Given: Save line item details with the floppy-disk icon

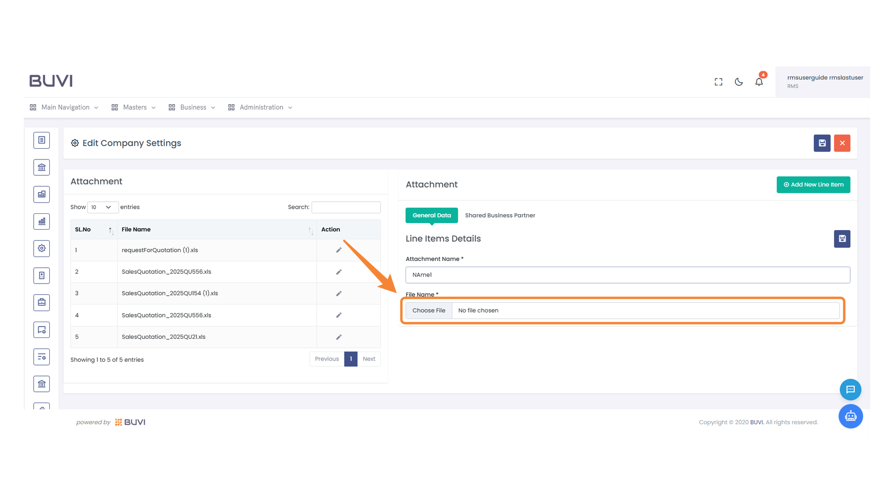Looking at the screenshot, I should click(x=842, y=239).
